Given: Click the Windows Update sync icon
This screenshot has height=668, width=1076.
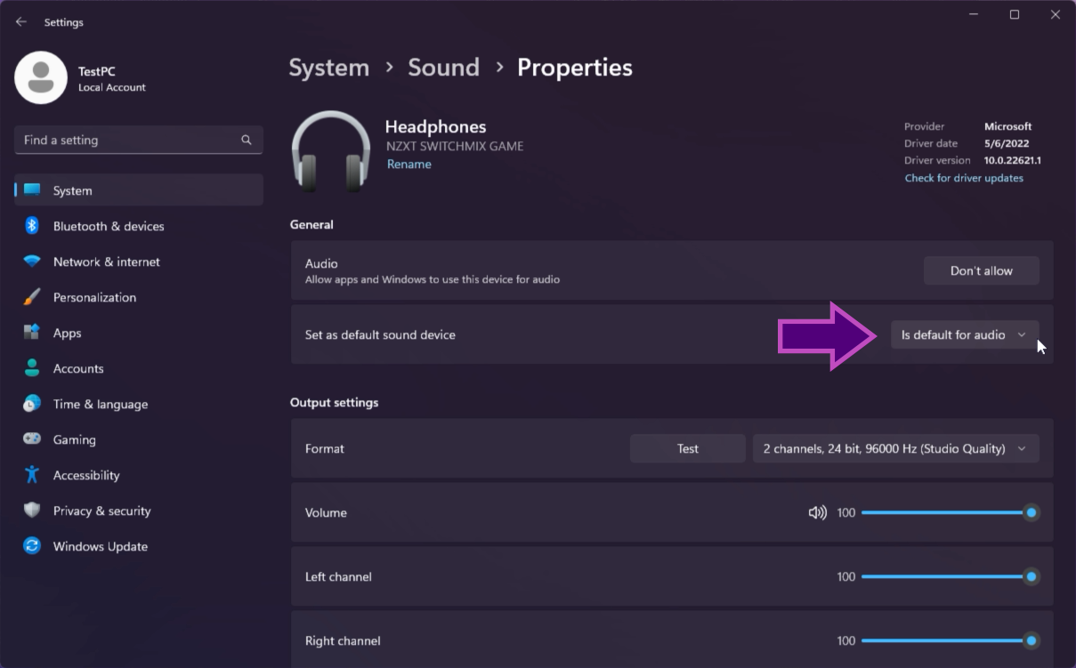Looking at the screenshot, I should [x=32, y=546].
